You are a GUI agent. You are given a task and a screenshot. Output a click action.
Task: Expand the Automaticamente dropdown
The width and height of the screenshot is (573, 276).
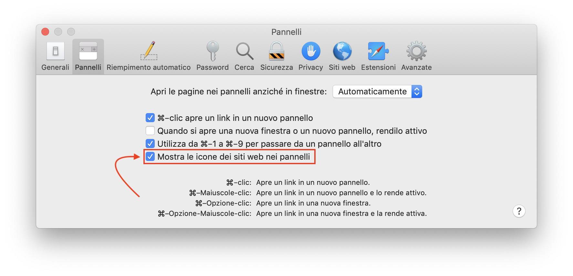click(377, 91)
